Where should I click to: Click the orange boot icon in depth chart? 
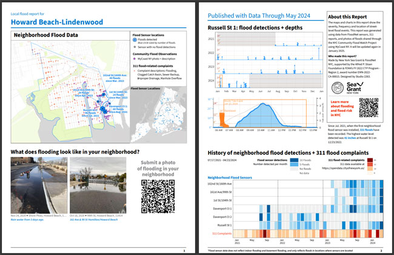[x=223, y=120]
